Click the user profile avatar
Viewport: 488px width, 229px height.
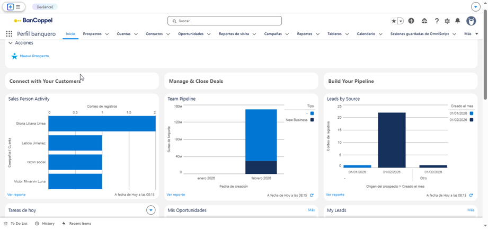tap(471, 21)
